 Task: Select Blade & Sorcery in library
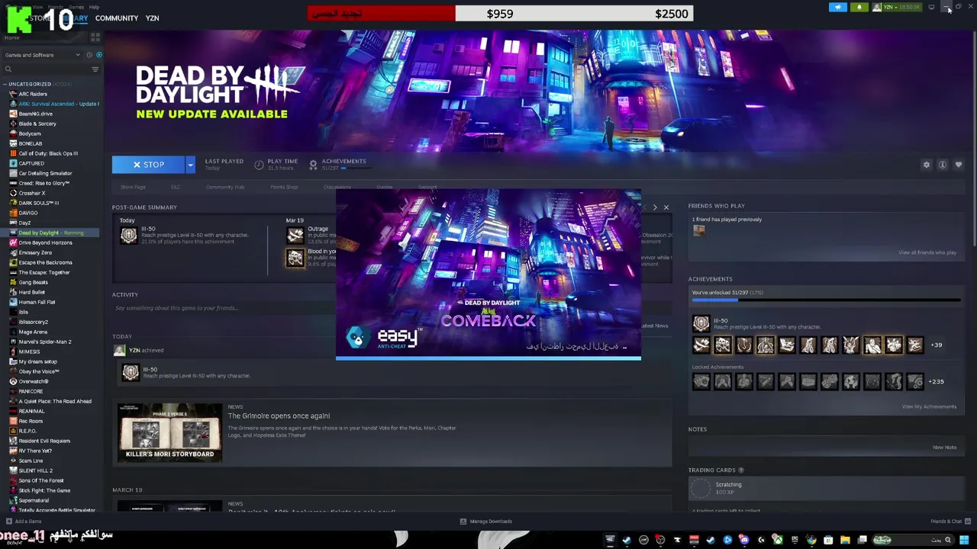coord(37,124)
